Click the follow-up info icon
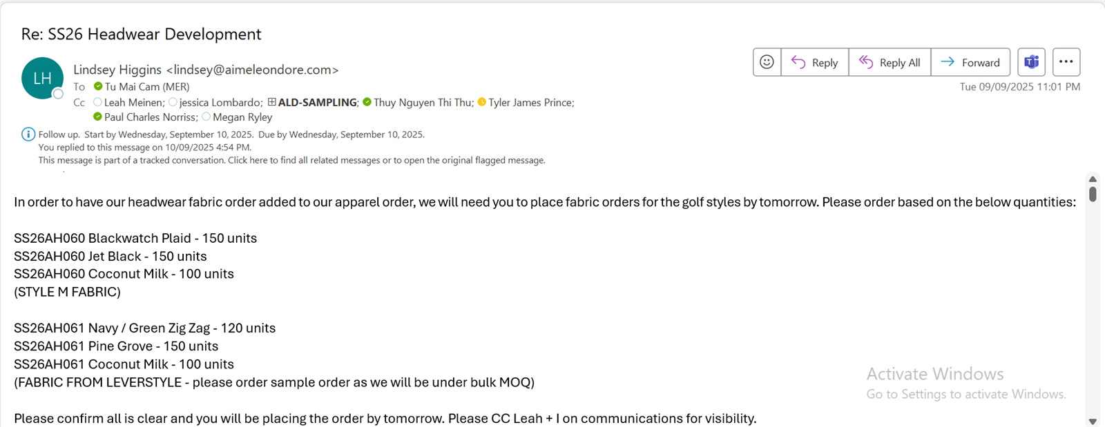Image resolution: width=1105 pixels, height=427 pixels. point(28,135)
